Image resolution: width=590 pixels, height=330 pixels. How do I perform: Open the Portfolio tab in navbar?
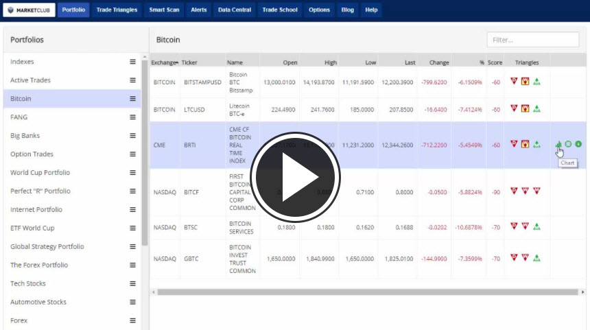click(x=73, y=10)
